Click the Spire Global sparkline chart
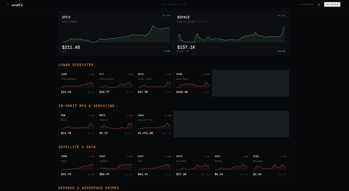This screenshot has height=191, width=349. [x=193, y=167]
